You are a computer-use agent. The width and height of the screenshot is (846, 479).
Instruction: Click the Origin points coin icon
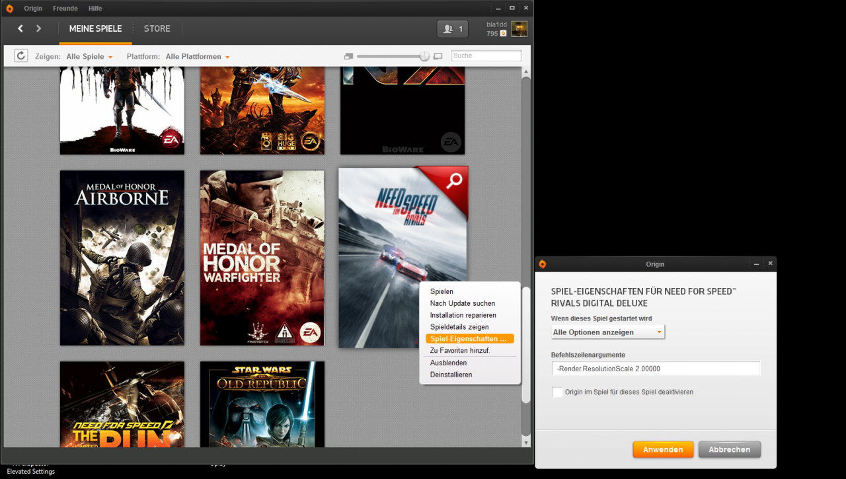(503, 33)
